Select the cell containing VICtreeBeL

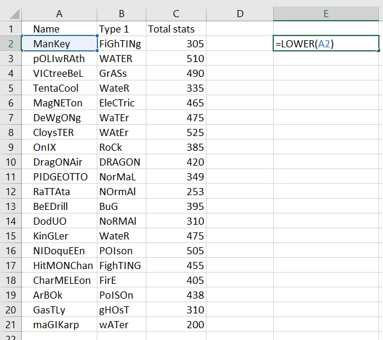[60, 73]
